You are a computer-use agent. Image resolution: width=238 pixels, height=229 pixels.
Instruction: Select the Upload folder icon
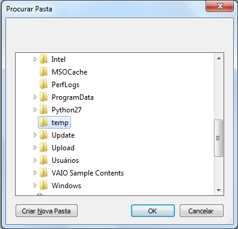(x=43, y=147)
